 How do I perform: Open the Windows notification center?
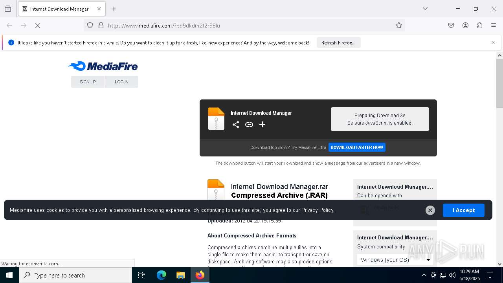pyautogui.click(x=490, y=275)
